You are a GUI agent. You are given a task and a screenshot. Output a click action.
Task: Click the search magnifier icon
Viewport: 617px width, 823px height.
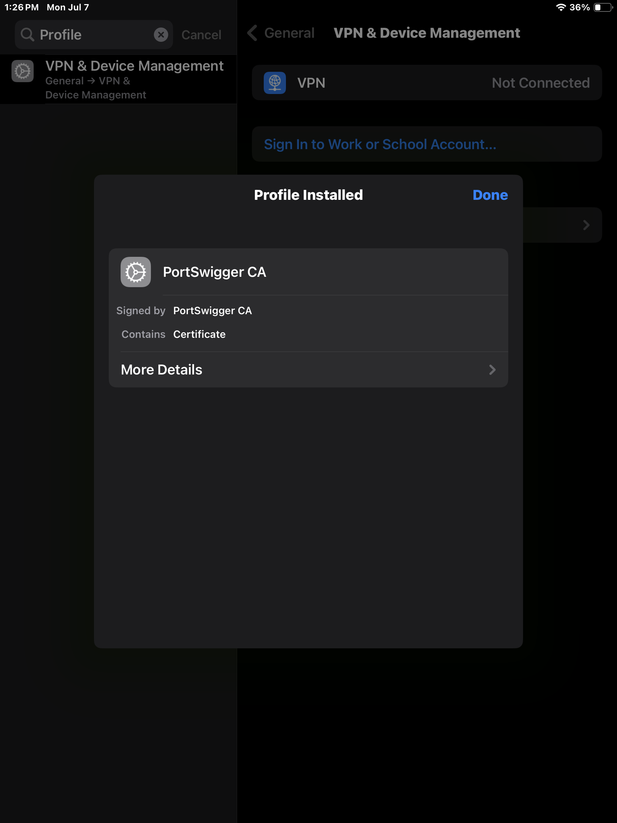27,35
